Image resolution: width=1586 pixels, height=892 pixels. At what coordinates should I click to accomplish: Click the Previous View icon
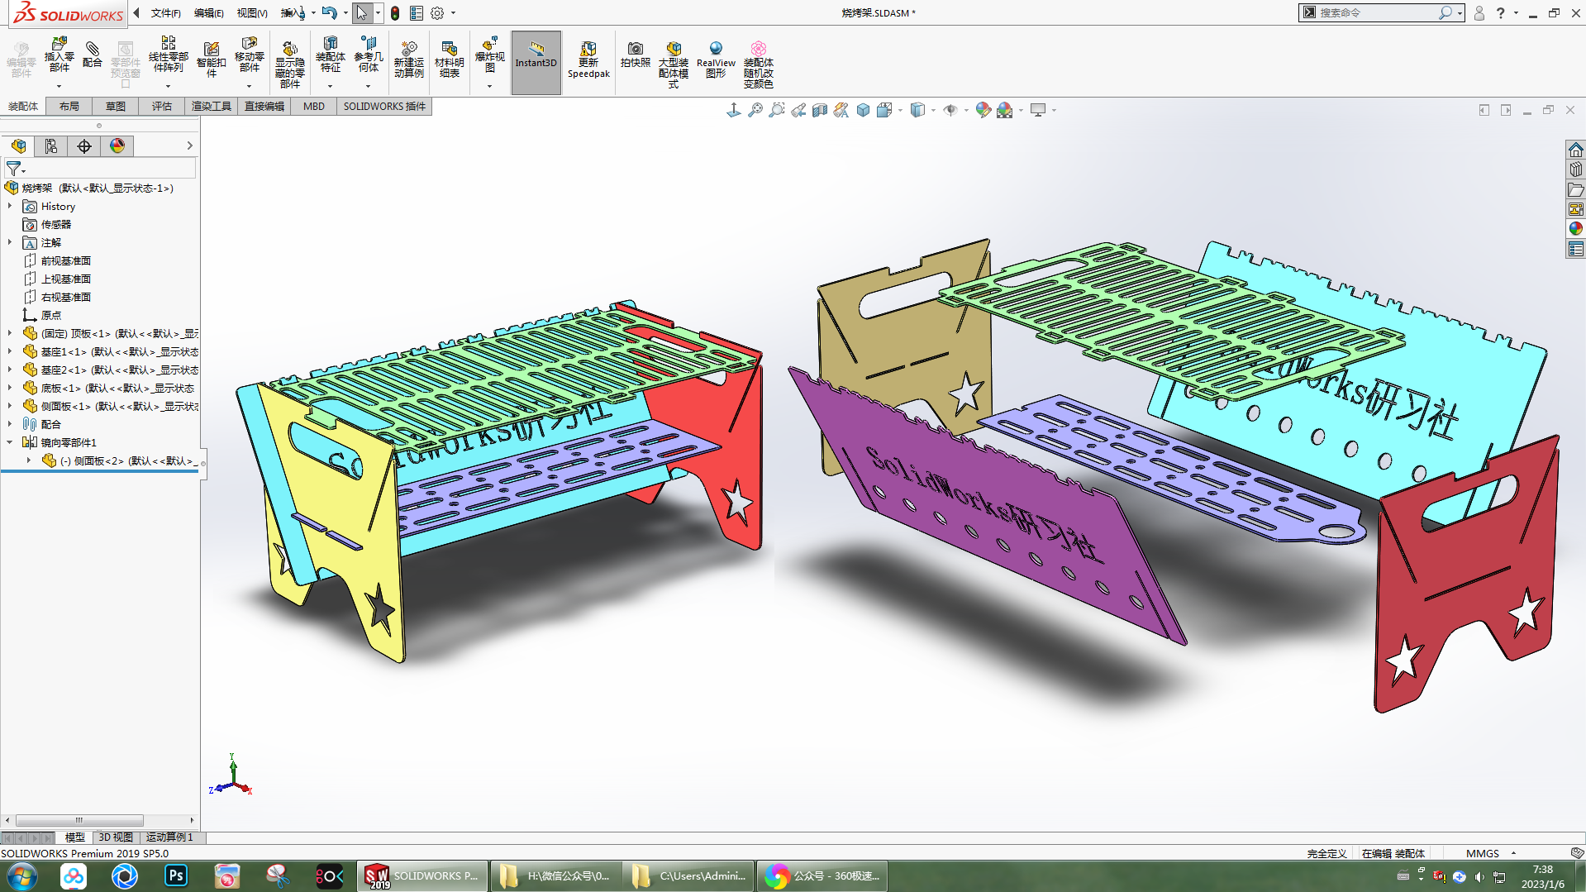[x=798, y=110]
